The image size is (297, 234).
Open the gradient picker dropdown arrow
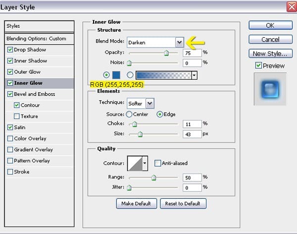point(194,75)
